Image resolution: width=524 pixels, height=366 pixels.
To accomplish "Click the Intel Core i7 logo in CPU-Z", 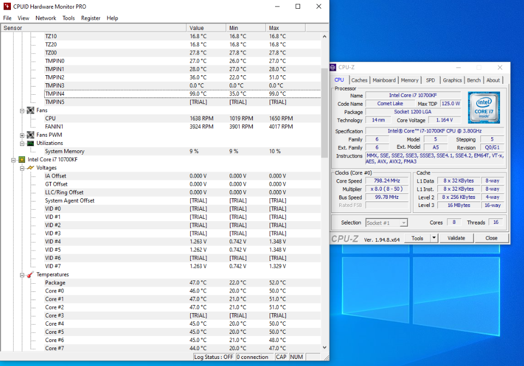I will [484, 107].
